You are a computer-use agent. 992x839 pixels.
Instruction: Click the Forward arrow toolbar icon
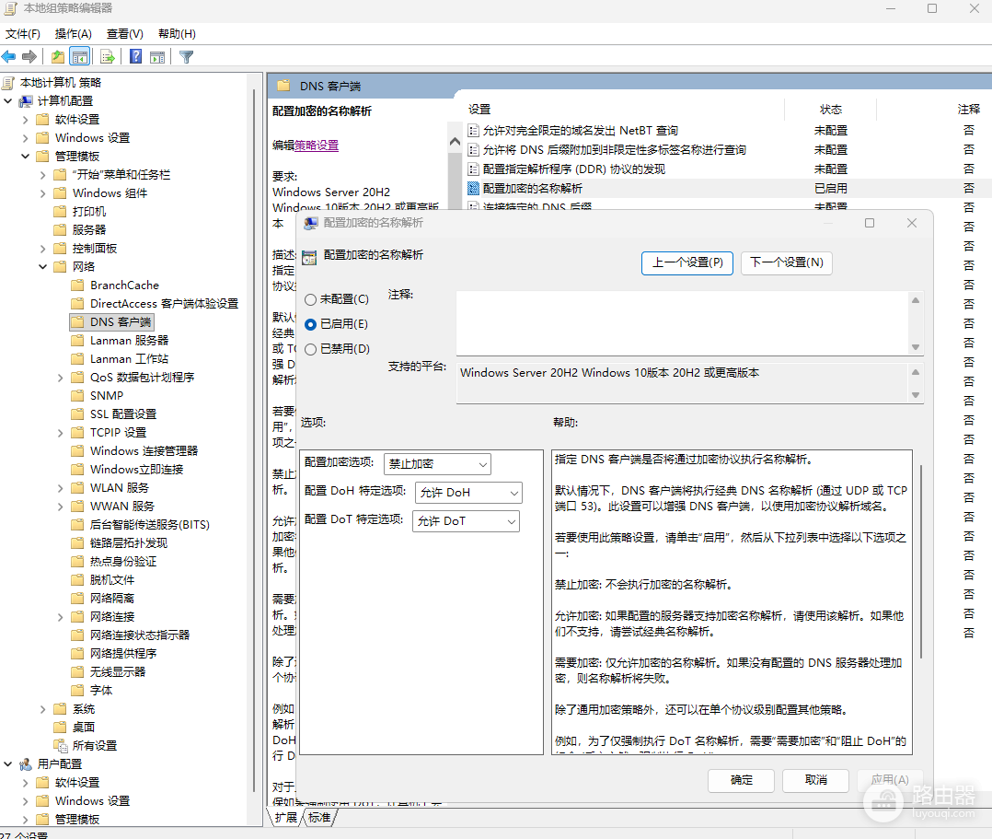[x=29, y=57]
